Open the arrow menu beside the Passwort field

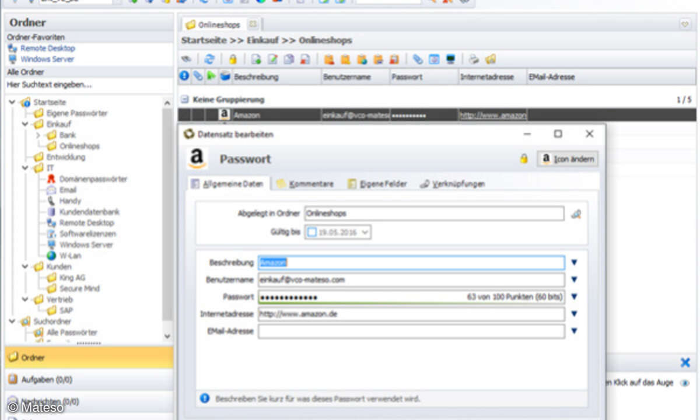[574, 297]
